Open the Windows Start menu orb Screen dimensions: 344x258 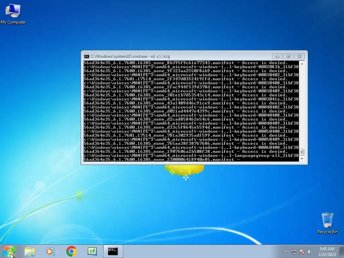click(9, 251)
